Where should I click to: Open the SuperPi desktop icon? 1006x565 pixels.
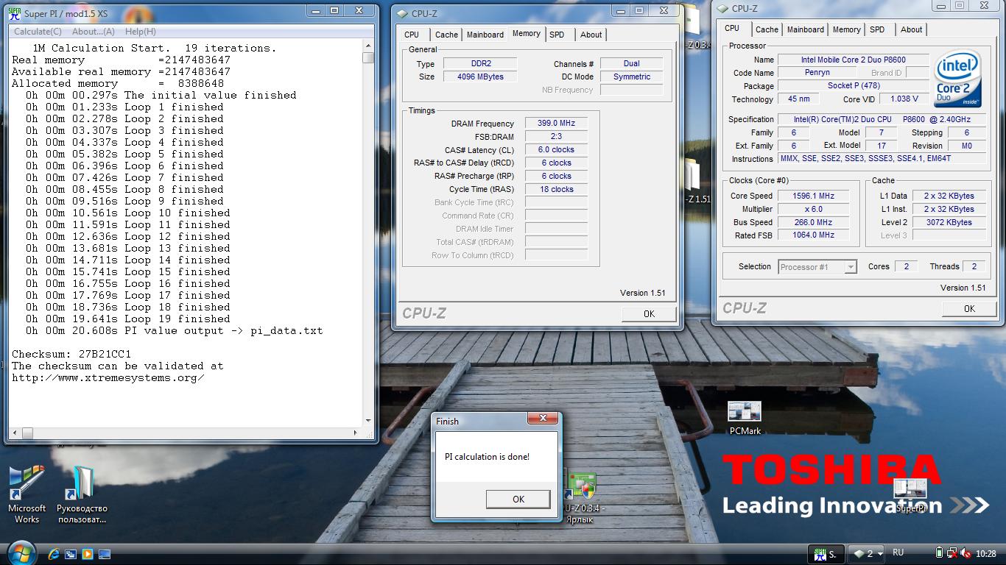point(910,496)
